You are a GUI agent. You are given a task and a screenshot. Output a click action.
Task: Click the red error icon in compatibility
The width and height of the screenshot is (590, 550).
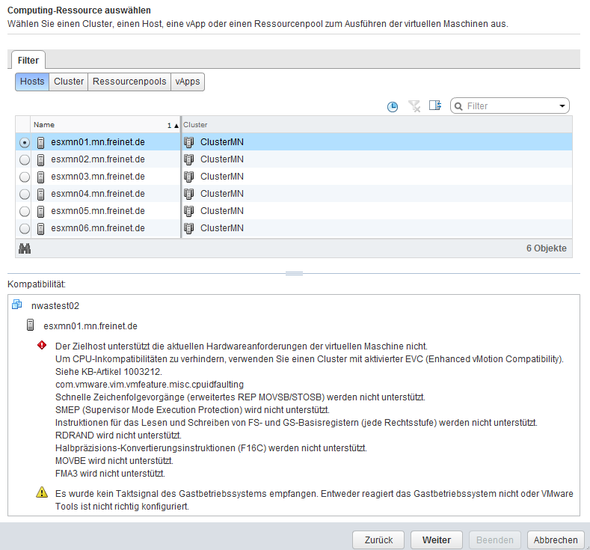[x=42, y=346]
